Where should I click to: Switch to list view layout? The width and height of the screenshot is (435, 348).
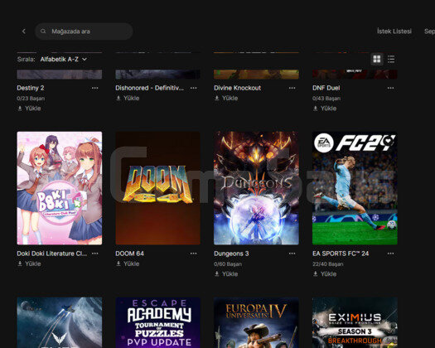391,59
